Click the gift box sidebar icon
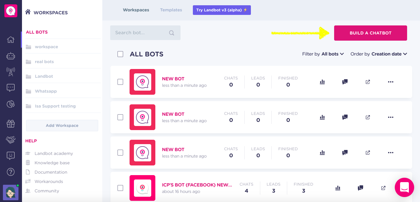420x202 pixels. [11, 124]
